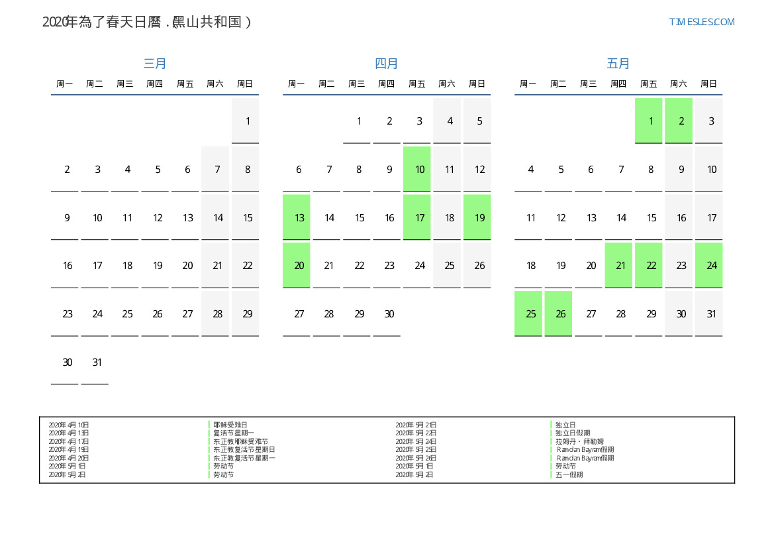Click the 耶稣受难日 legend entry
774x548 pixels.
coord(230,425)
